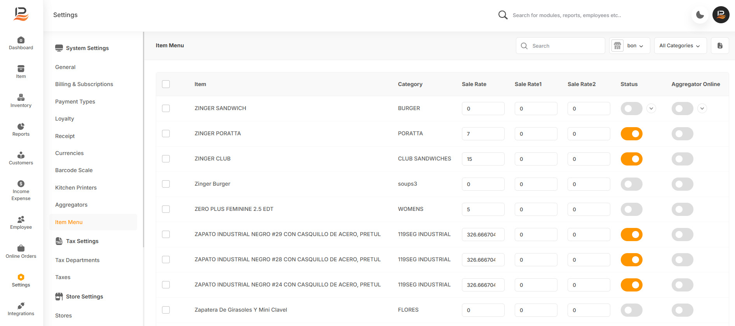Select the Item Menu entry
Viewport: 735px width, 326px height.
pyautogui.click(x=93, y=222)
